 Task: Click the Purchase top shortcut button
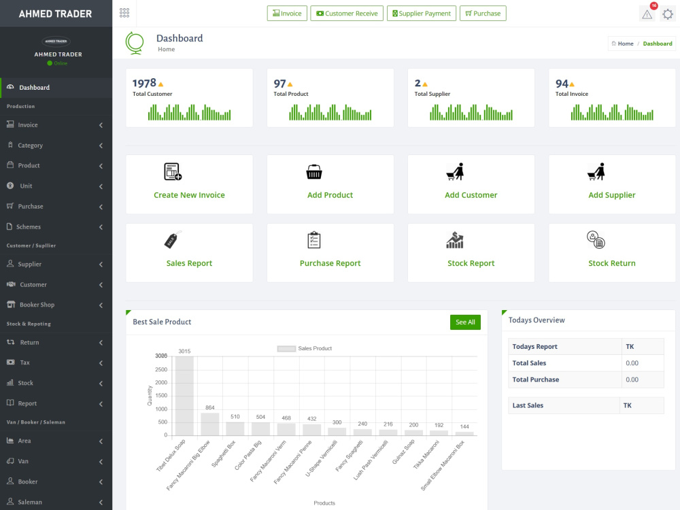coord(483,14)
